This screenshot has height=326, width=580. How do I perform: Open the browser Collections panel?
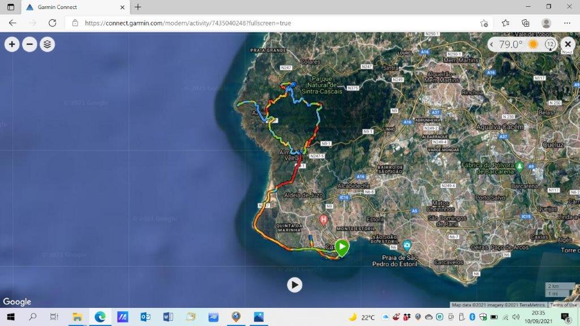click(x=526, y=23)
